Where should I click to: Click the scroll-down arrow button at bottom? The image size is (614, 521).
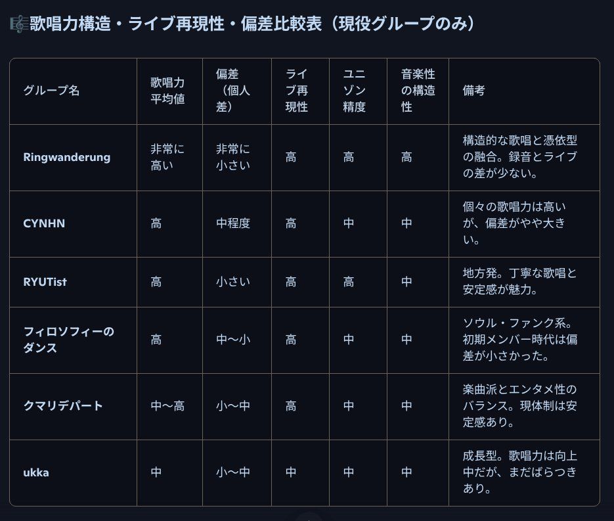pos(309,518)
